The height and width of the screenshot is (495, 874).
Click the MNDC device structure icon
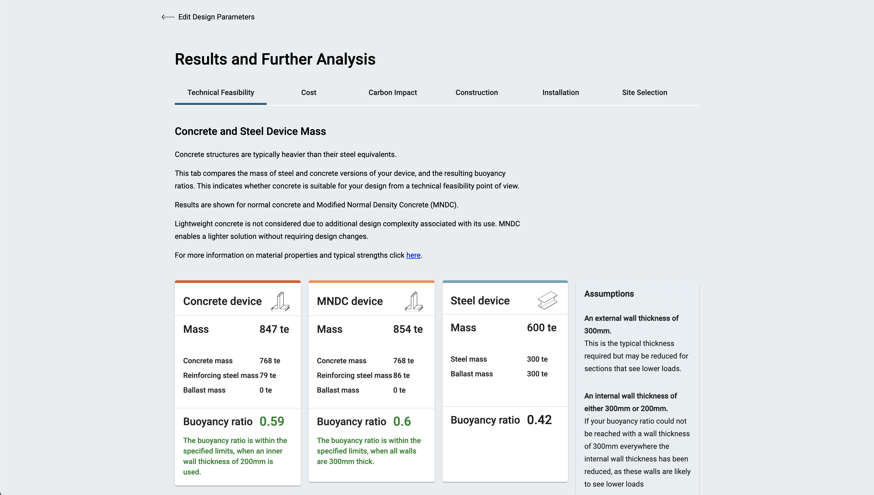coord(414,301)
